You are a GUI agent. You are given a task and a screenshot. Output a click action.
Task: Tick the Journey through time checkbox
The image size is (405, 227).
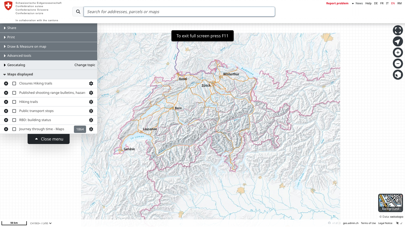point(14,129)
